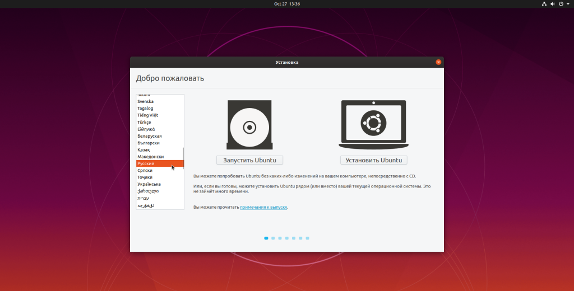Click the language list scrollbar handle
The image size is (574, 291).
[183, 158]
